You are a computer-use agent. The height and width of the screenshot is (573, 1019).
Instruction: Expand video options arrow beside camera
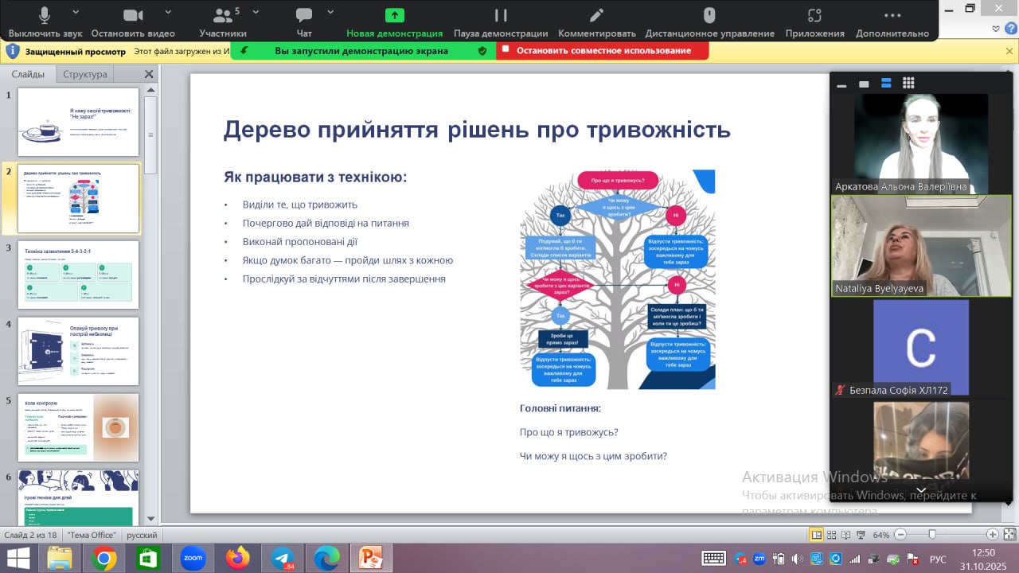(x=168, y=12)
